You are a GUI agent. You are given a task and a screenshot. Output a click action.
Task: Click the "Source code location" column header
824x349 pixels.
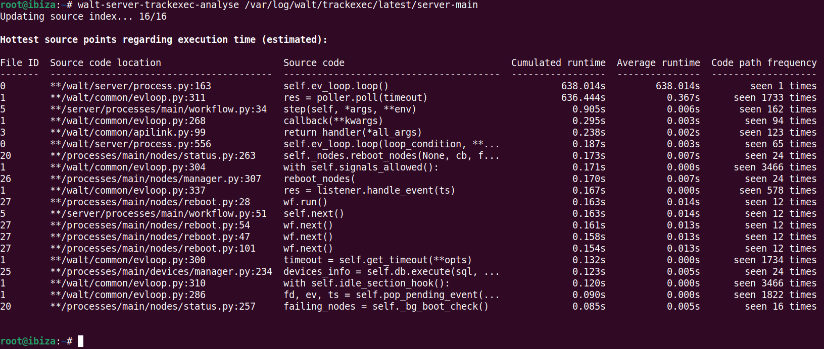[x=105, y=63]
